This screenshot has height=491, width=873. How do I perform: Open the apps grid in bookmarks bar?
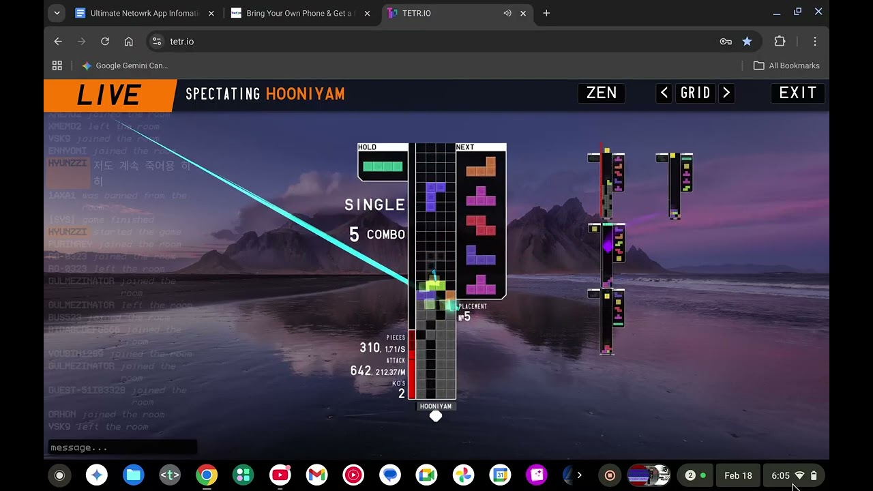tap(57, 65)
